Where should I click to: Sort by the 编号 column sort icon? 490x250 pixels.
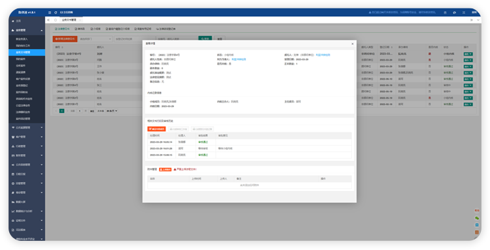(63, 48)
